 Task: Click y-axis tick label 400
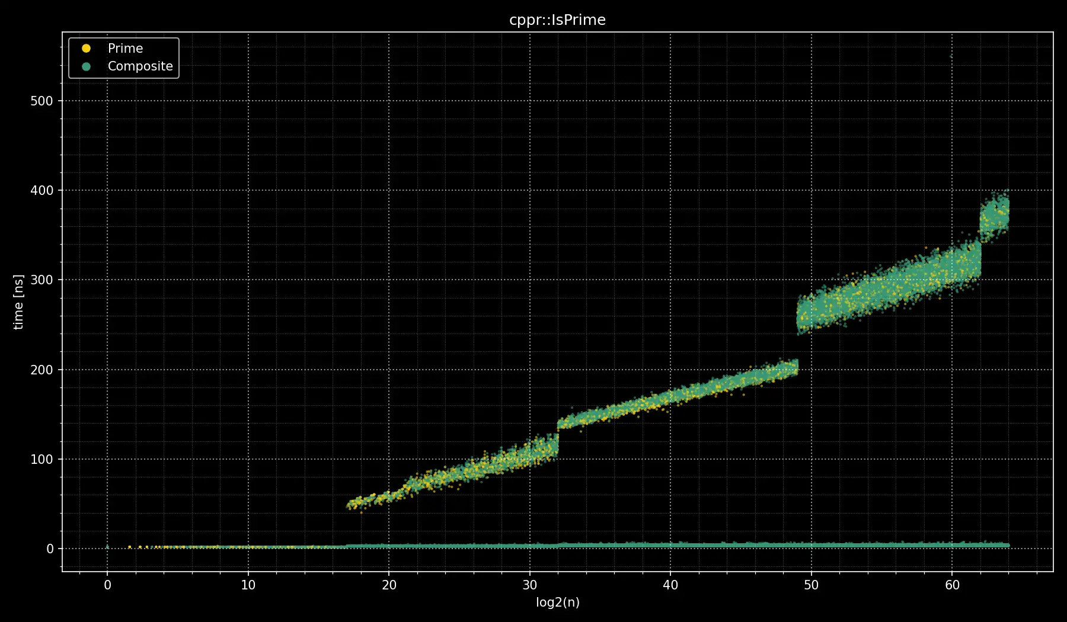(41, 191)
